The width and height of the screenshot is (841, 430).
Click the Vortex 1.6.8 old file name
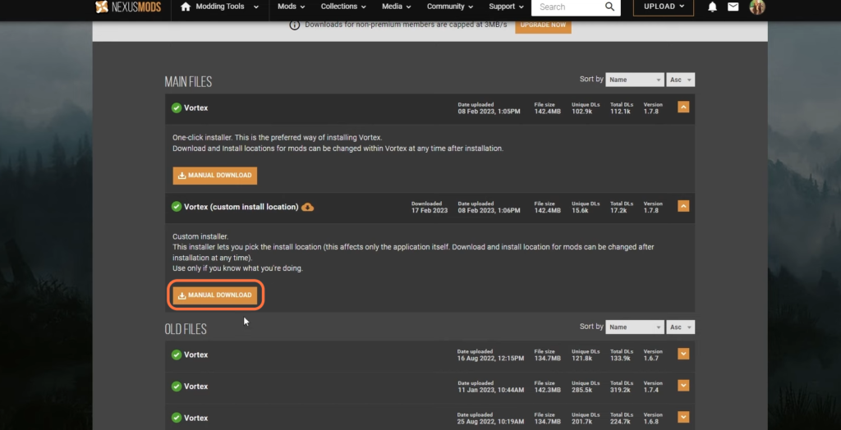click(x=195, y=418)
